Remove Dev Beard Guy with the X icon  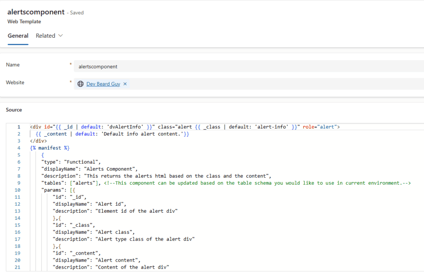(125, 84)
